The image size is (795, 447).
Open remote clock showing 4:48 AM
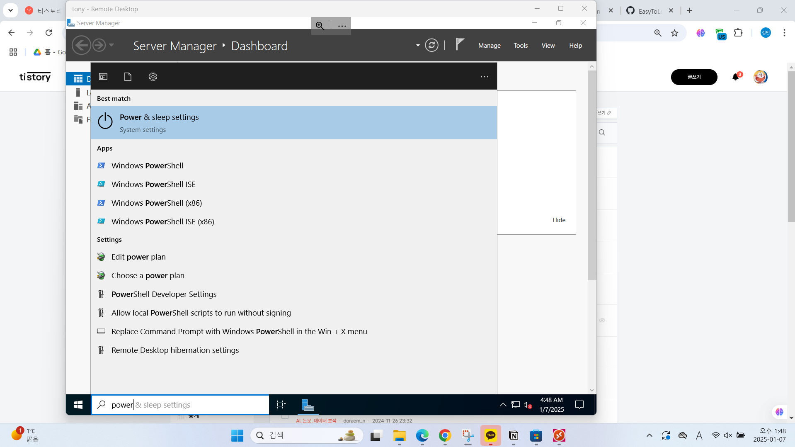point(551,405)
